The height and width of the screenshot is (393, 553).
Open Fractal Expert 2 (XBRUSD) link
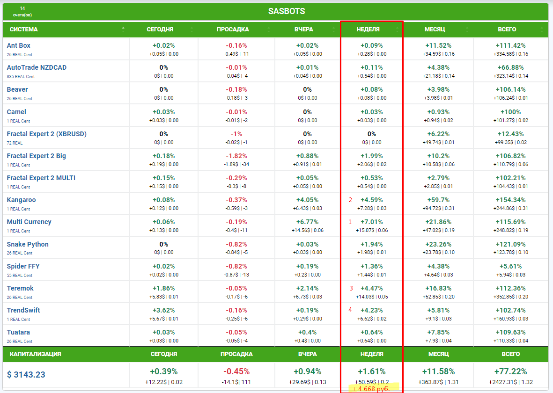click(46, 134)
